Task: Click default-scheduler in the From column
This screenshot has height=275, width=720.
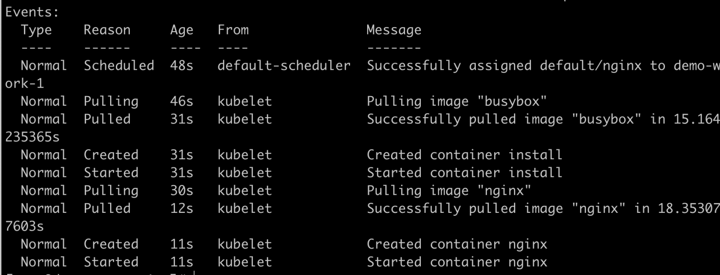Action: click(284, 66)
